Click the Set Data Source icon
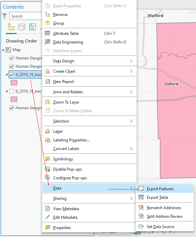 click(x=141, y=227)
